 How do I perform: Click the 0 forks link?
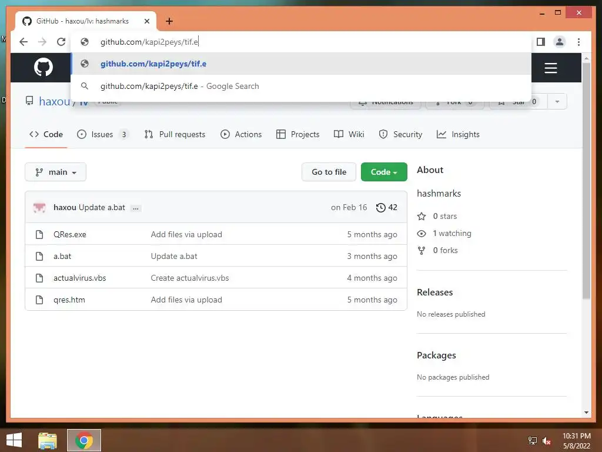(x=445, y=250)
